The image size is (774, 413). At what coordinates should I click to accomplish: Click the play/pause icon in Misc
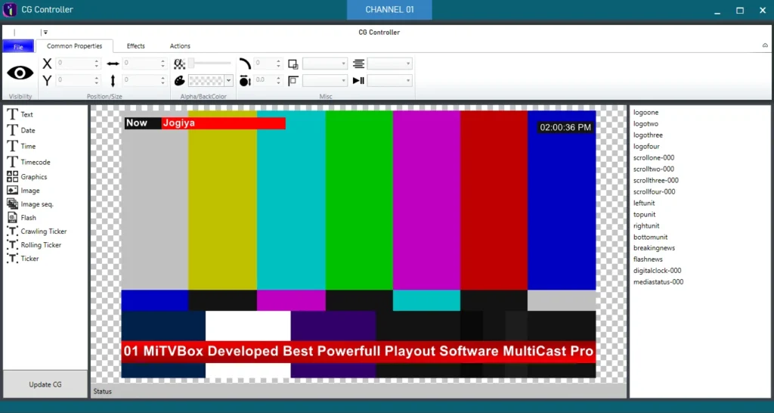pos(358,80)
